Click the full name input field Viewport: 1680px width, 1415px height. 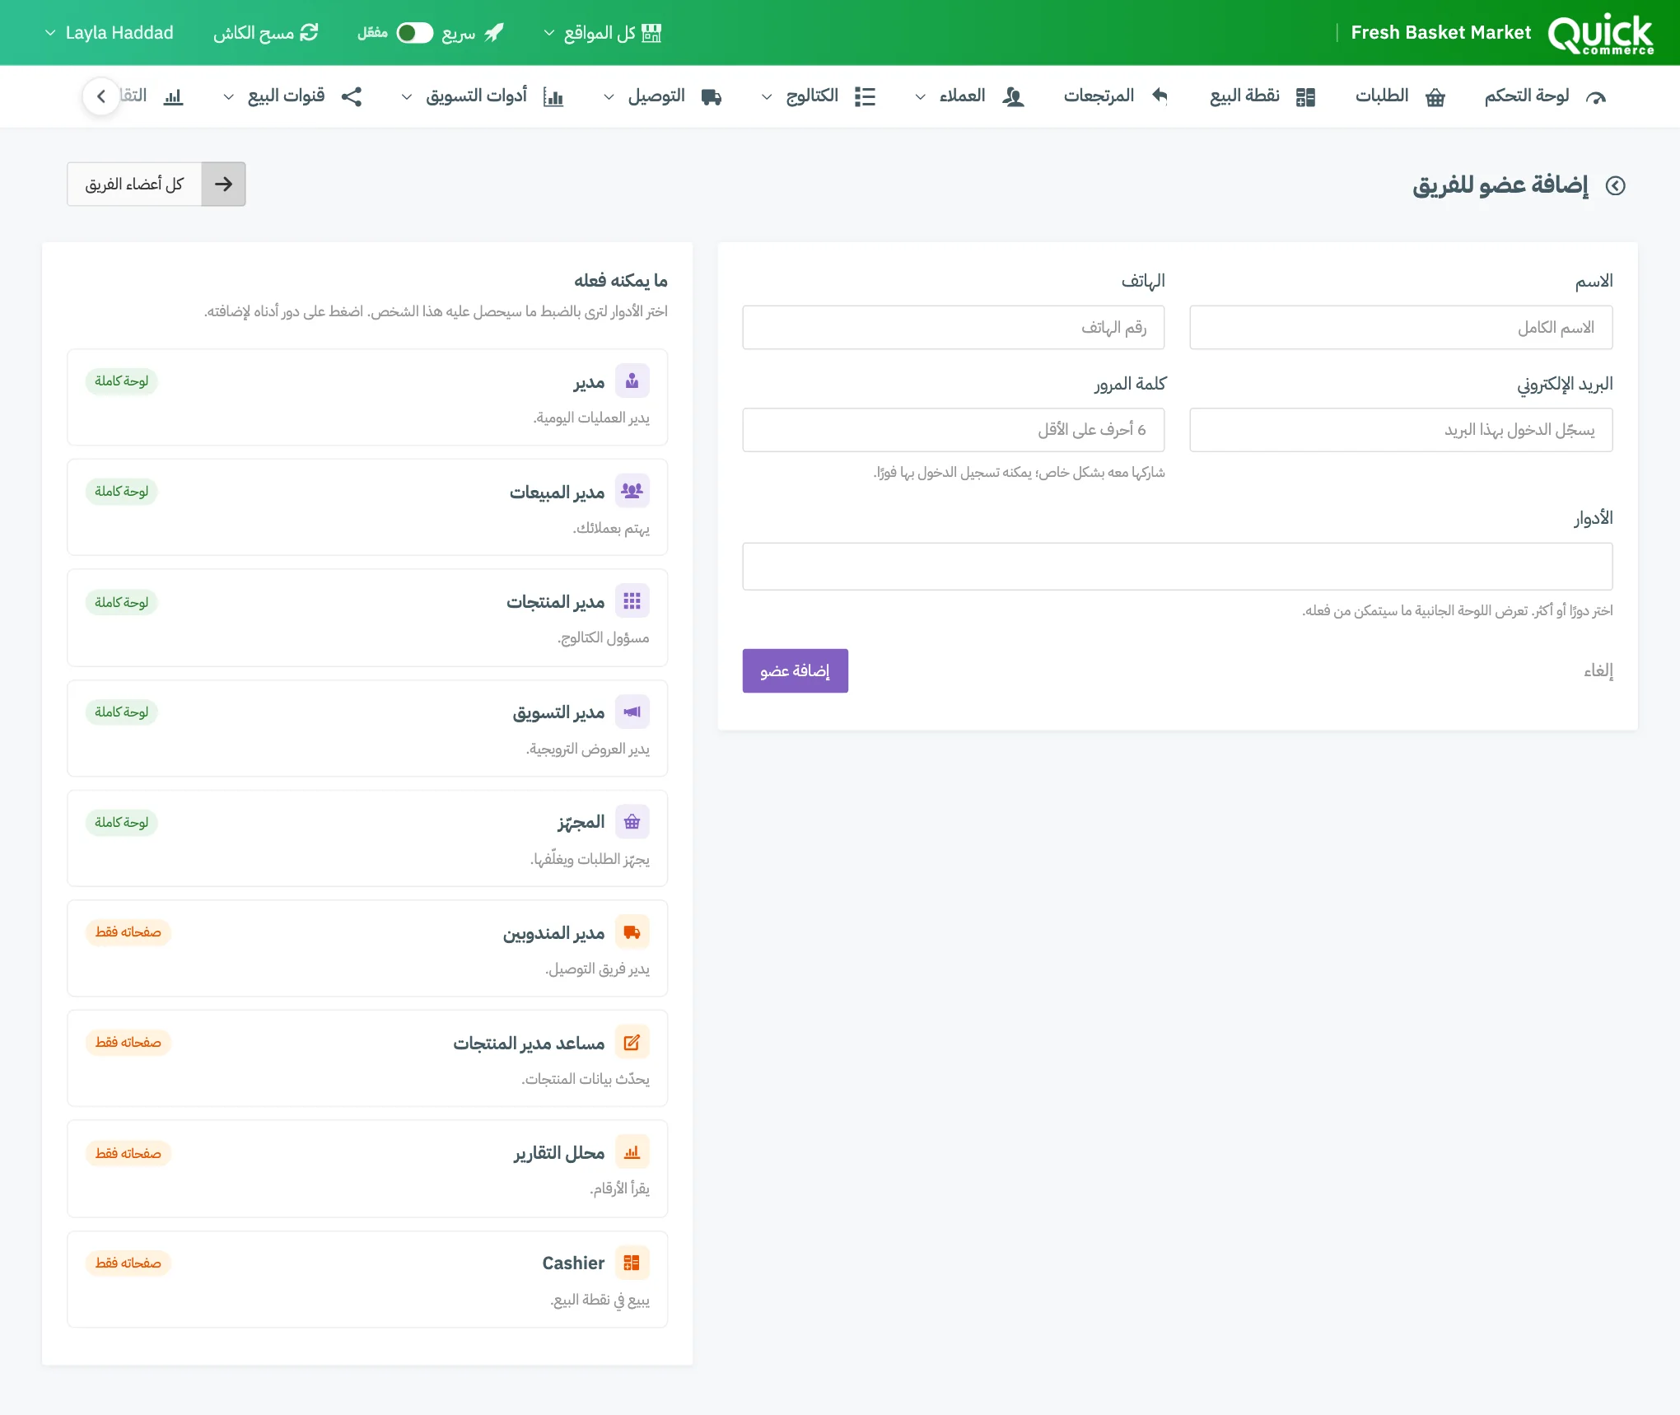tap(1401, 328)
